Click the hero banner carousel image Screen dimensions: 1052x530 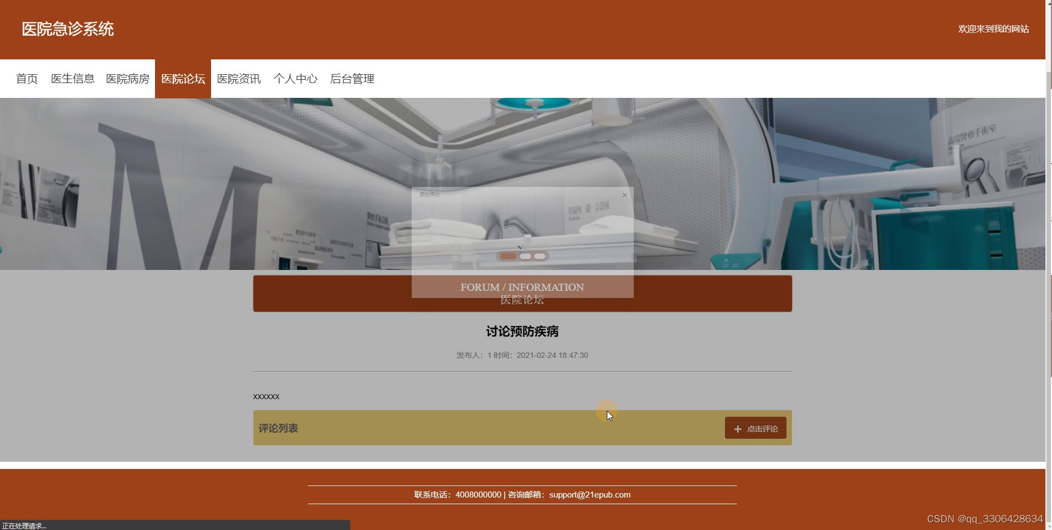220,181
